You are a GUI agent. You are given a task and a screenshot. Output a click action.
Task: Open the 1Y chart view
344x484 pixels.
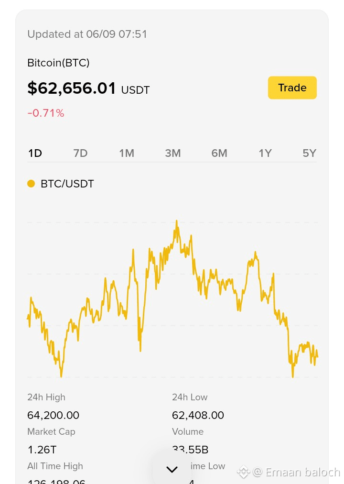[265, 153]
